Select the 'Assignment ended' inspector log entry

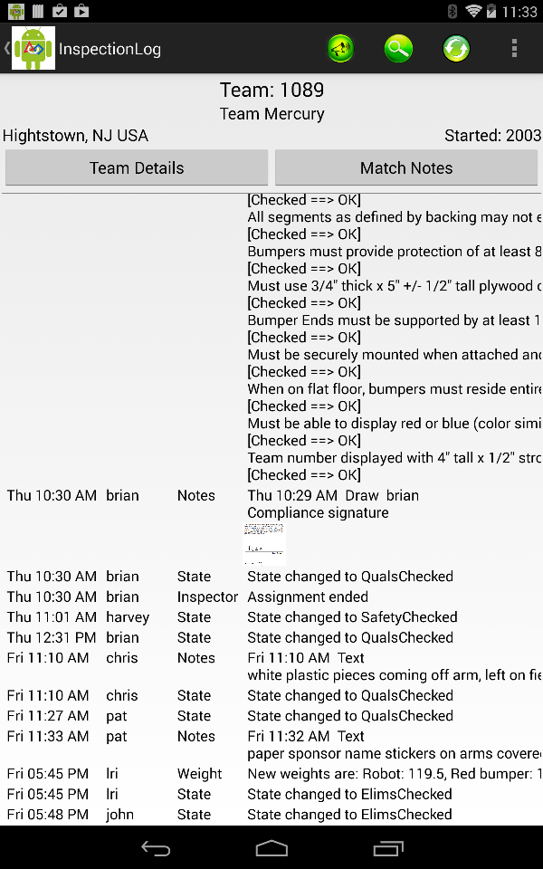point(308,597)
